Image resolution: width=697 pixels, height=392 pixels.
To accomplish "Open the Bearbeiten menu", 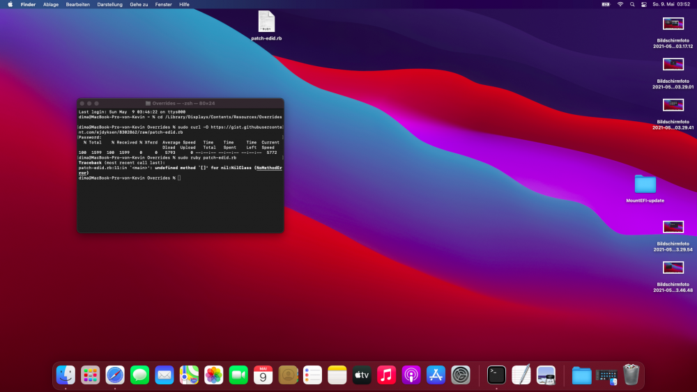I will point(78,4).
